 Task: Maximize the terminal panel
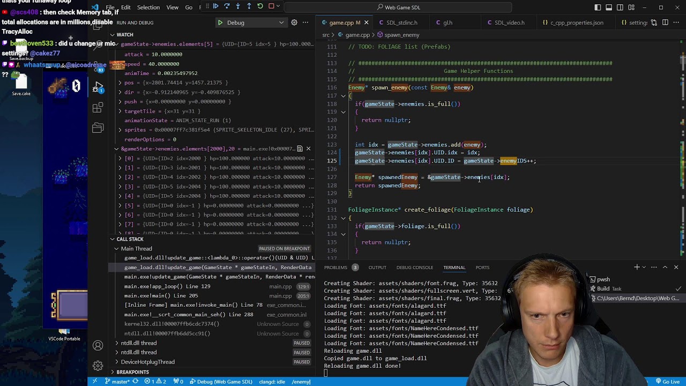pos(665,267)
